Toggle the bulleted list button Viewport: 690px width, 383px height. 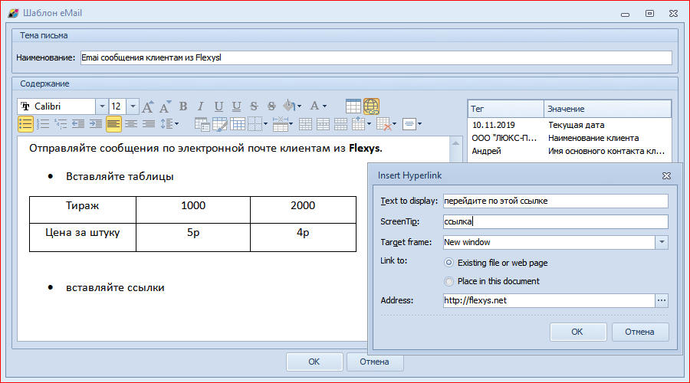click(25, 123)
